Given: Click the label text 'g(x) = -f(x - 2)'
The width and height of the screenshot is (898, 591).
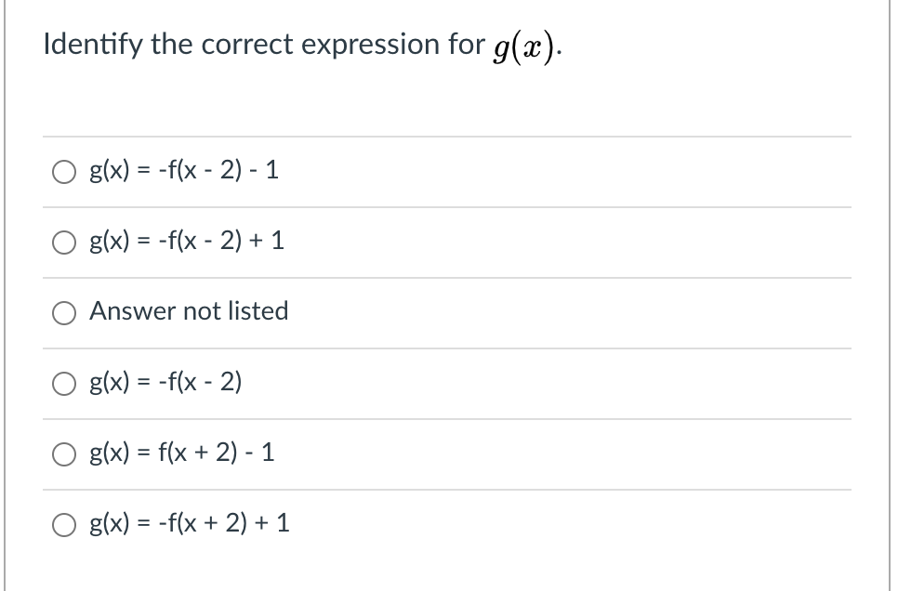Looking at the screenshot, I should pos(165,382).
